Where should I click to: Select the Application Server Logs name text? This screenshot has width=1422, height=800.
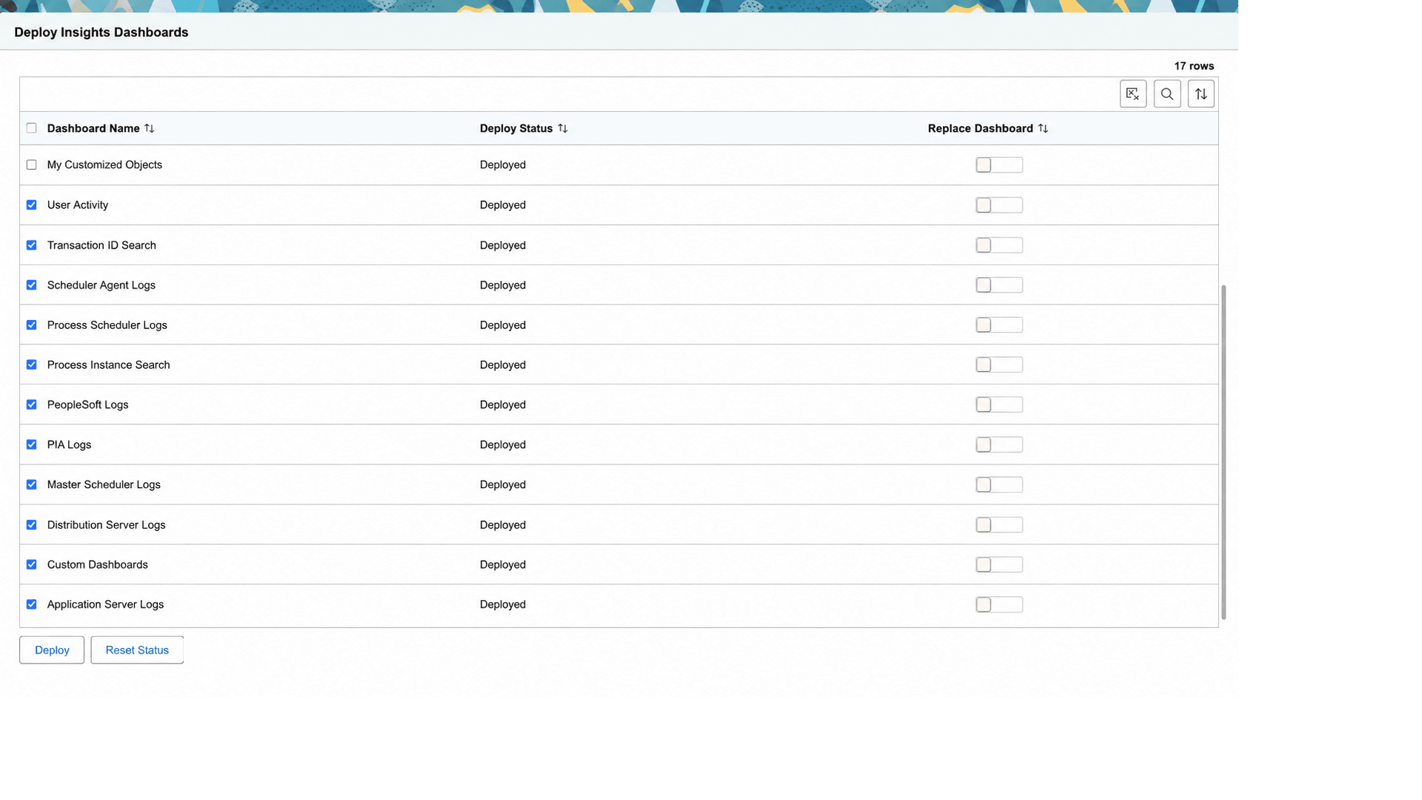106,604
